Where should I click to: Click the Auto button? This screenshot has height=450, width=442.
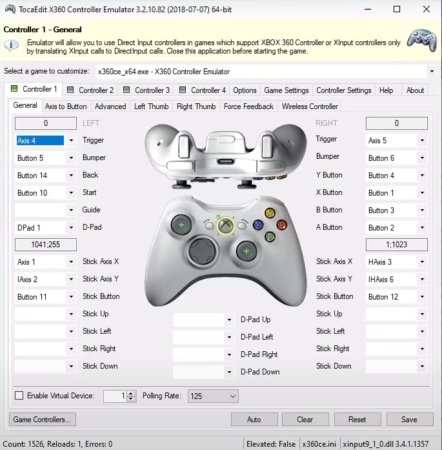(254, 419)
